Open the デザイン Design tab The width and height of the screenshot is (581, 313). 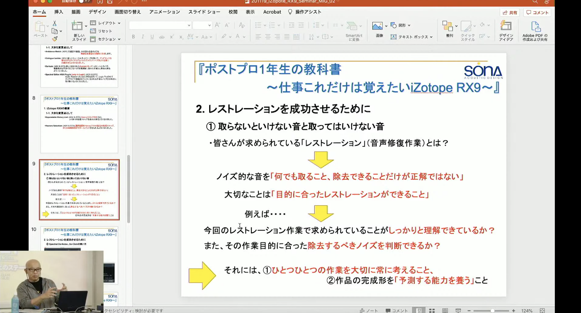(x=97, y=12)
